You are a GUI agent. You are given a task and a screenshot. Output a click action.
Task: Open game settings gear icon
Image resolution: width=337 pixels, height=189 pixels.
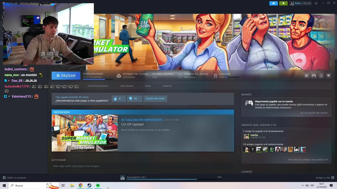(x=306, y=76)
